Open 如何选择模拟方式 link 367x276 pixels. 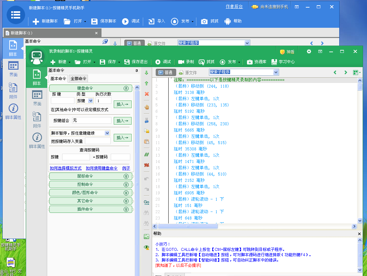pyautogui.click(x=66, y=168)
